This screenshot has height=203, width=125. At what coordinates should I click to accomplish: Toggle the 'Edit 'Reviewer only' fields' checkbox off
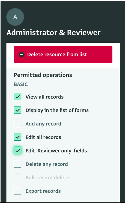pyautogui.click(x=18, y=150)
